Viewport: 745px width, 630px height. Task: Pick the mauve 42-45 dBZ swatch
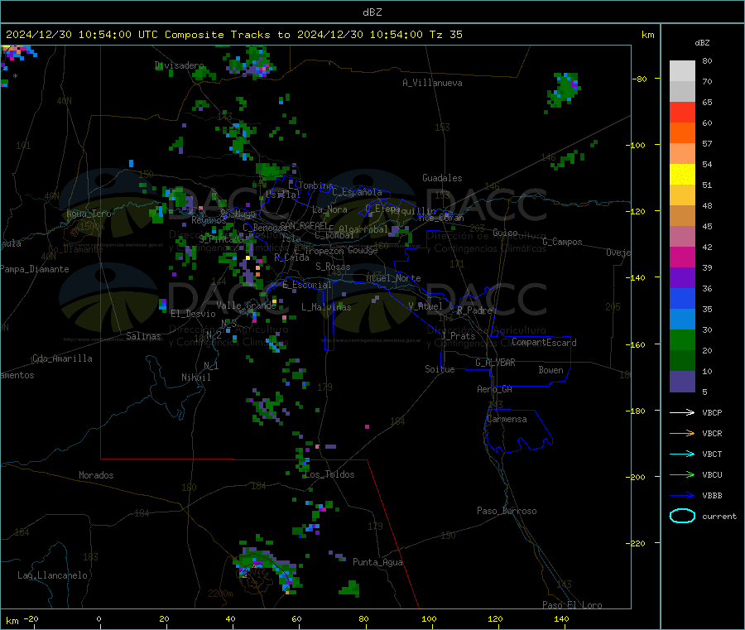coord(682,237)
